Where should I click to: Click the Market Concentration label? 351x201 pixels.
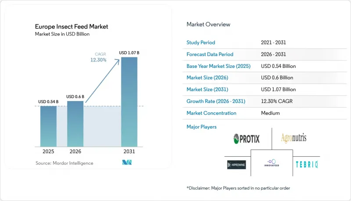coord(211,113)
